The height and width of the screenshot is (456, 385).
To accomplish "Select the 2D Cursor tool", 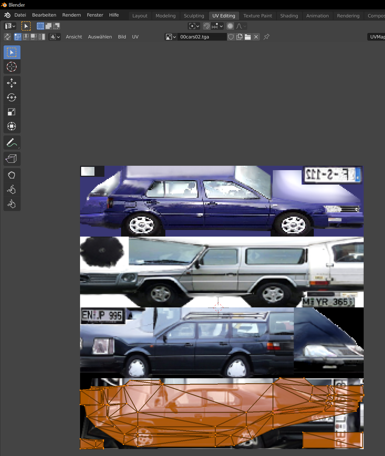I will [12, 67].
